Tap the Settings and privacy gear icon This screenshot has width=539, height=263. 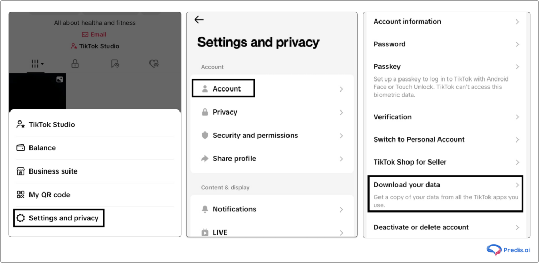[21, 218]
